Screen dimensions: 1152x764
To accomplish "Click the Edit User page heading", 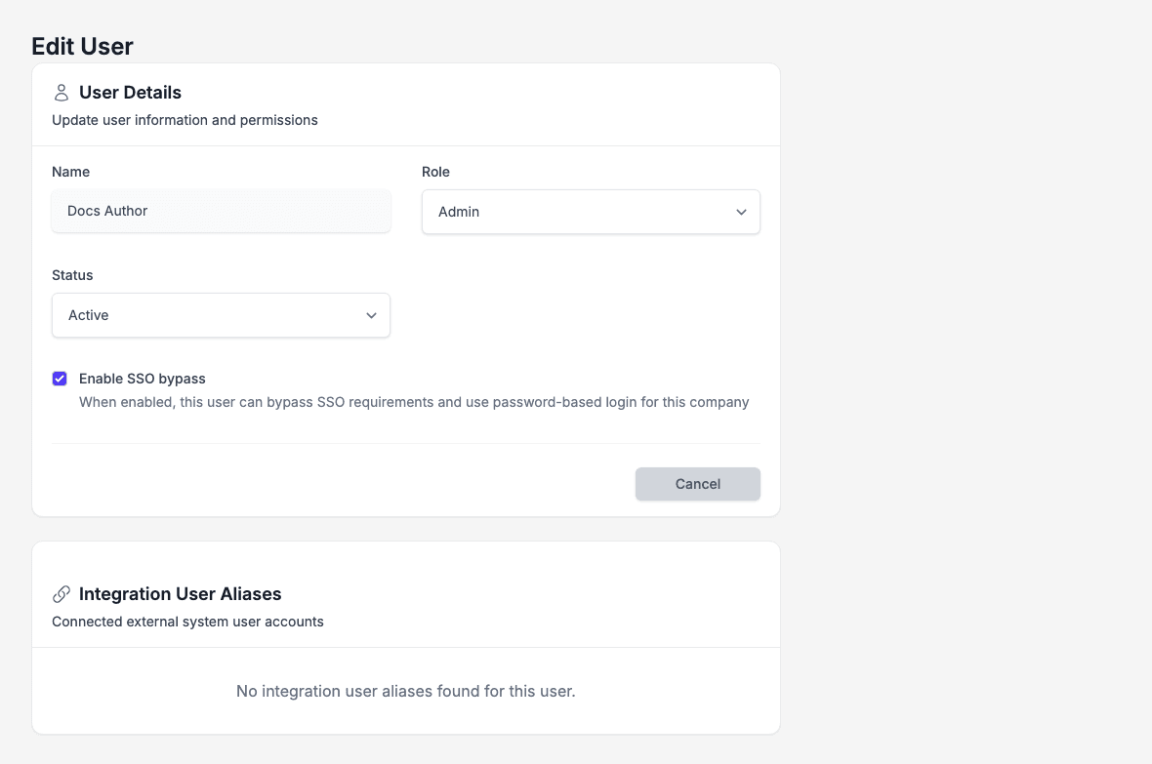I will [x=82, y=46].
